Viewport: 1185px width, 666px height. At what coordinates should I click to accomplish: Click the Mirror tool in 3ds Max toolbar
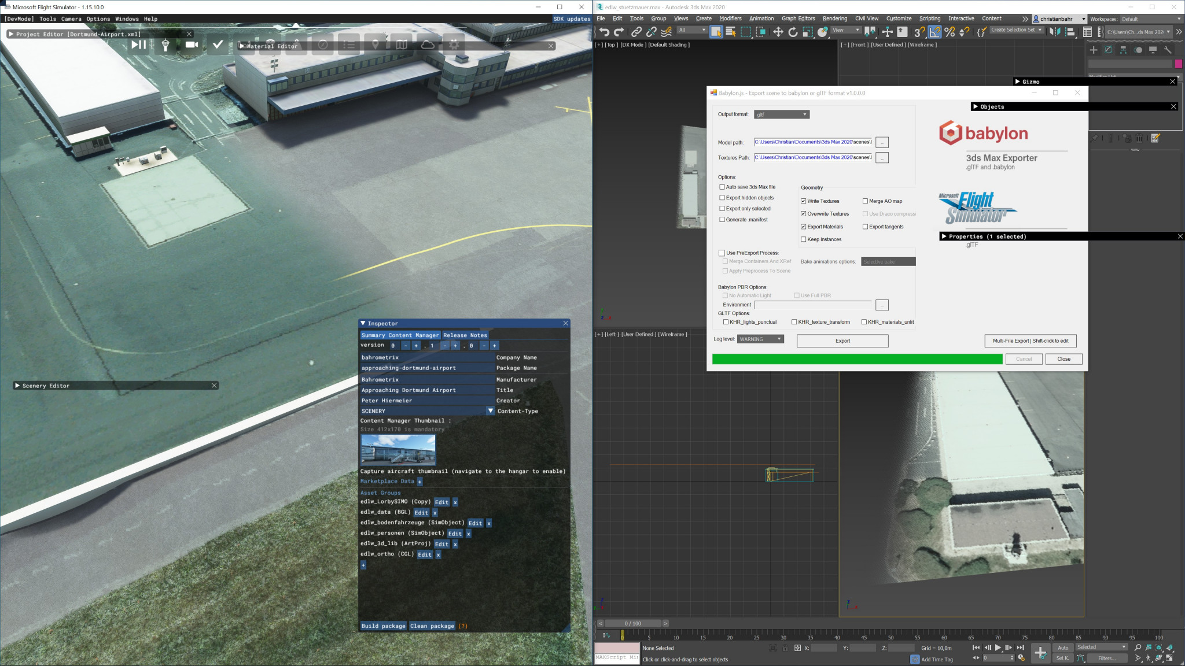pyautogui.click(x=1055, y=32)
